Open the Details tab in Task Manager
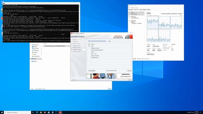Screen dimensions: 203x114 144,9
